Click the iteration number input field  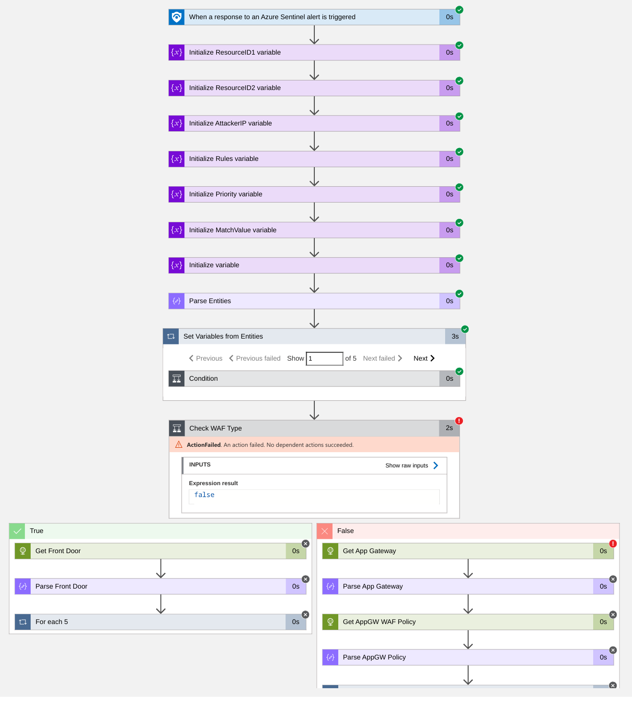[324, 358]
